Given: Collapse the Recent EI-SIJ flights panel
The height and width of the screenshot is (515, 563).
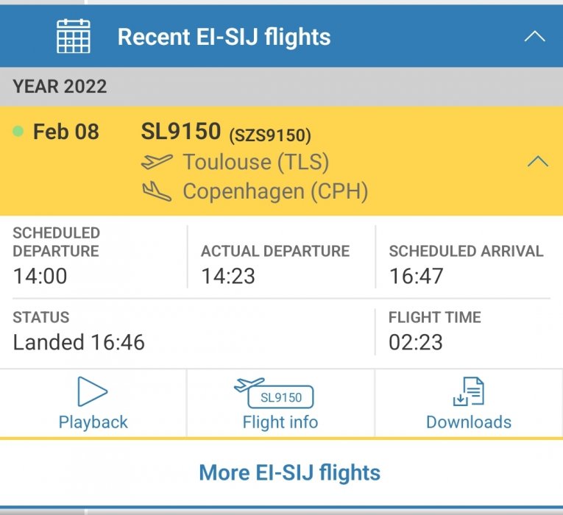Looking at the screenshot, I should click(x=534, y=36).
